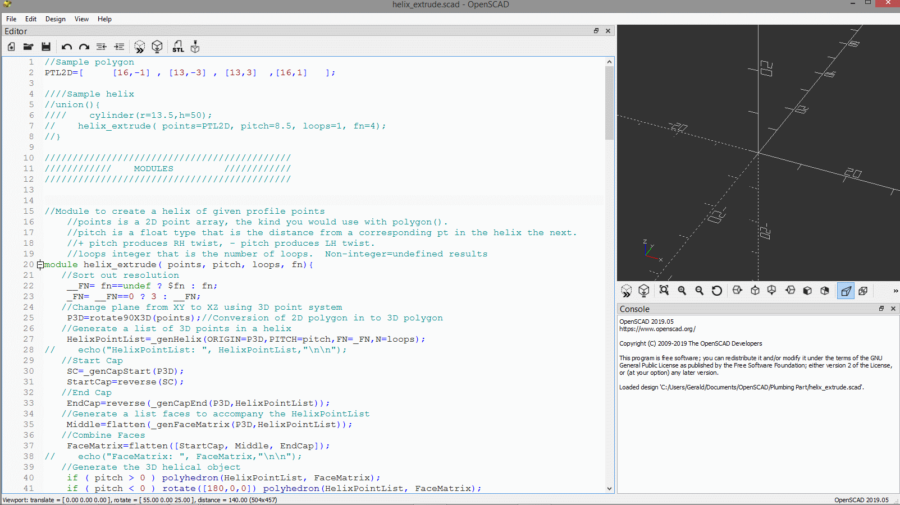Switch to the Bottom view
The height and width of the screenshot is (505, 900).
[x=772, y=291]
